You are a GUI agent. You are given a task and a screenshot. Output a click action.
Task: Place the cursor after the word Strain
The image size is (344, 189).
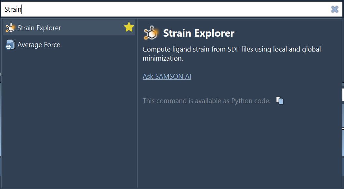tap(22, 9)
